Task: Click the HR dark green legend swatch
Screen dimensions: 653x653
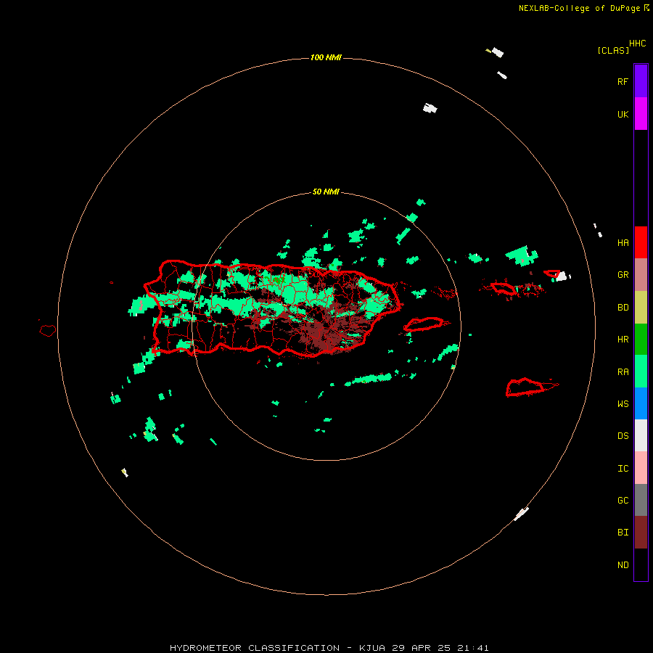Action: [x=641, y=339]
